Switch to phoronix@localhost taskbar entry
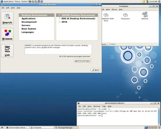This screenshot has width=161, height=129. click(x=18, y=128)
